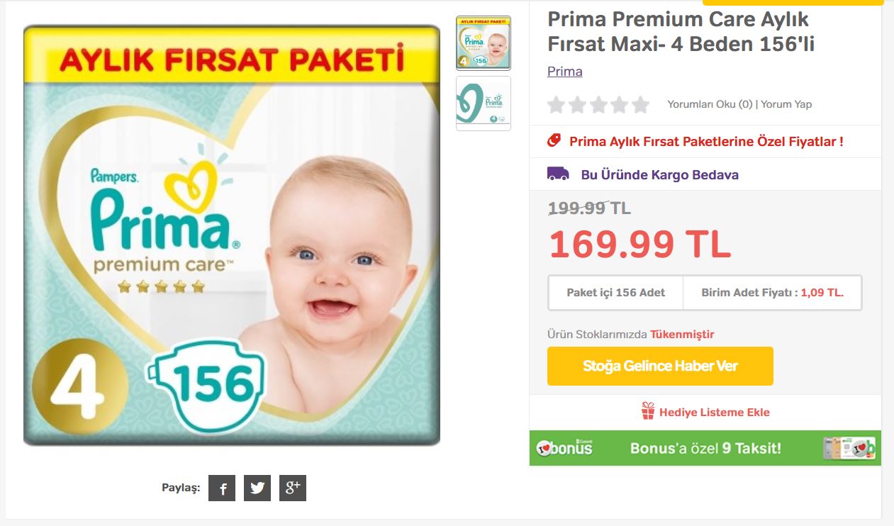Viewport: 894px width, 526px height.
Task: Click the Yorum Yap link
Action: pos(786,104)
